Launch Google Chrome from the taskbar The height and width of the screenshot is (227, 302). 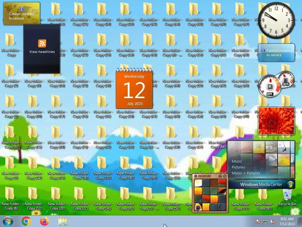(26, 221)
